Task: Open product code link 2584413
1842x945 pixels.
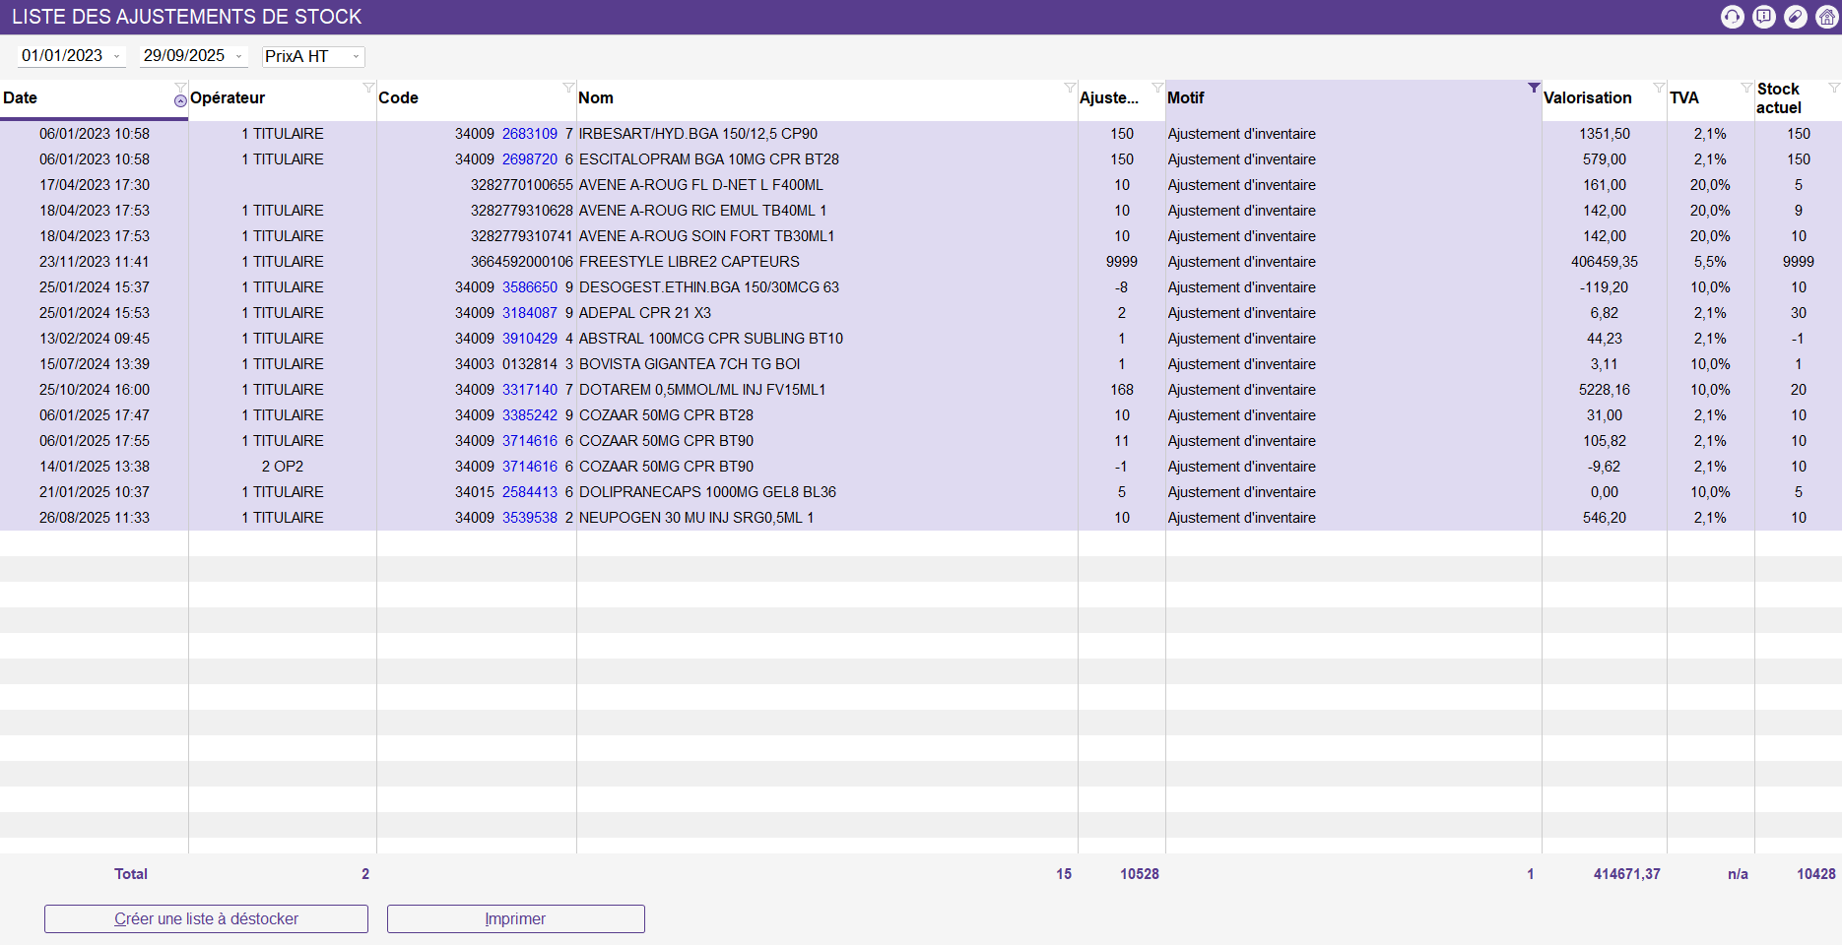Action: [x=530, y=492]
